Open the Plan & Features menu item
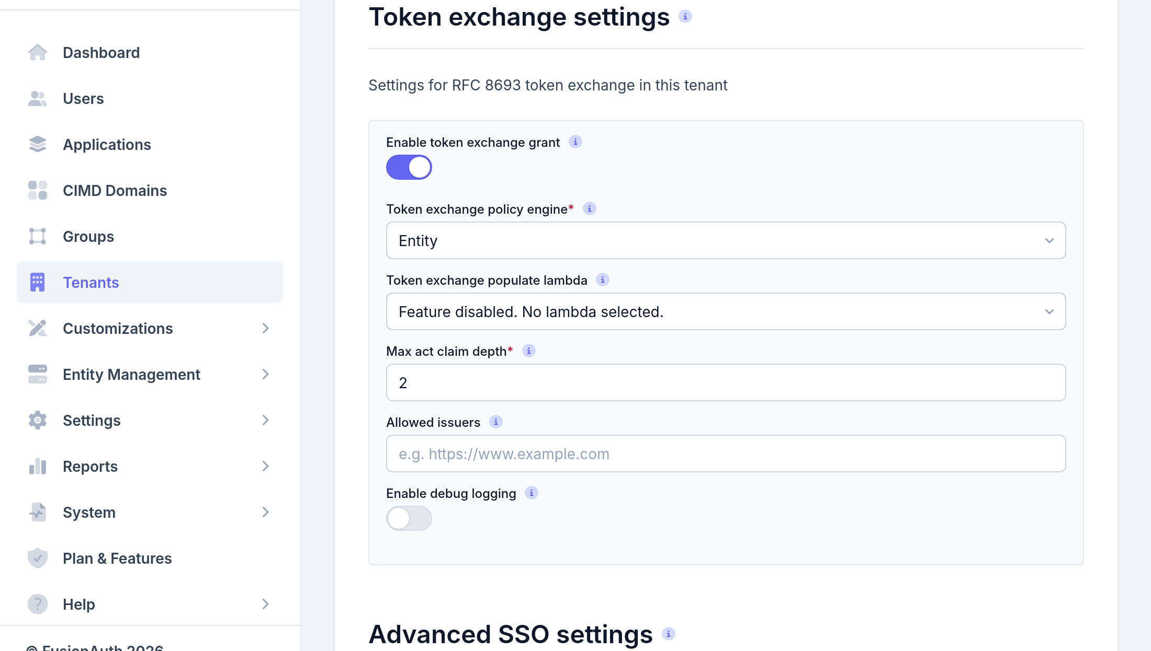Viewport: 1151px width, 651px height. [x=150, y=559]
